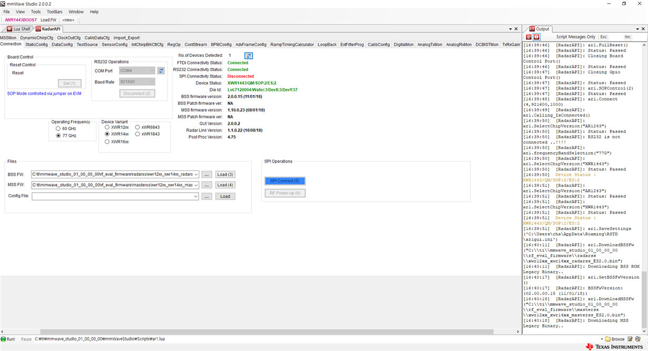Click the Browse folder icon in status bar
Image resolution: width=648 pixels, height=351 pixels.
(607, 339)
